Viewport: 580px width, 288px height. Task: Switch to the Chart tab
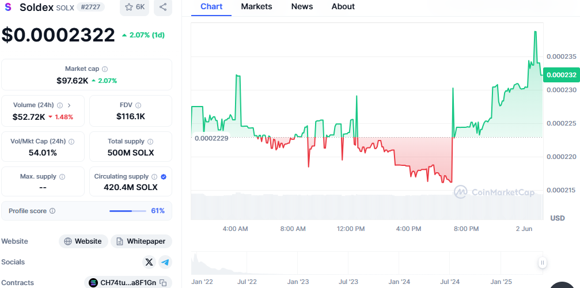click(211, 7)
